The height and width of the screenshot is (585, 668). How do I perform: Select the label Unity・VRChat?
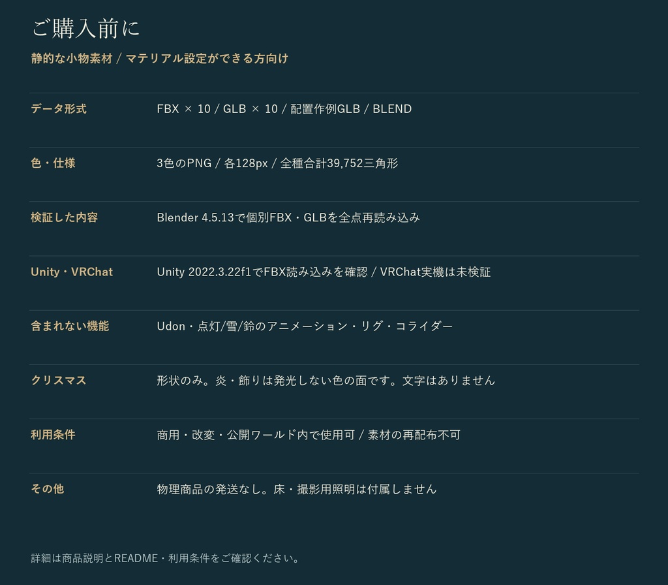click(x=72, y=272)
